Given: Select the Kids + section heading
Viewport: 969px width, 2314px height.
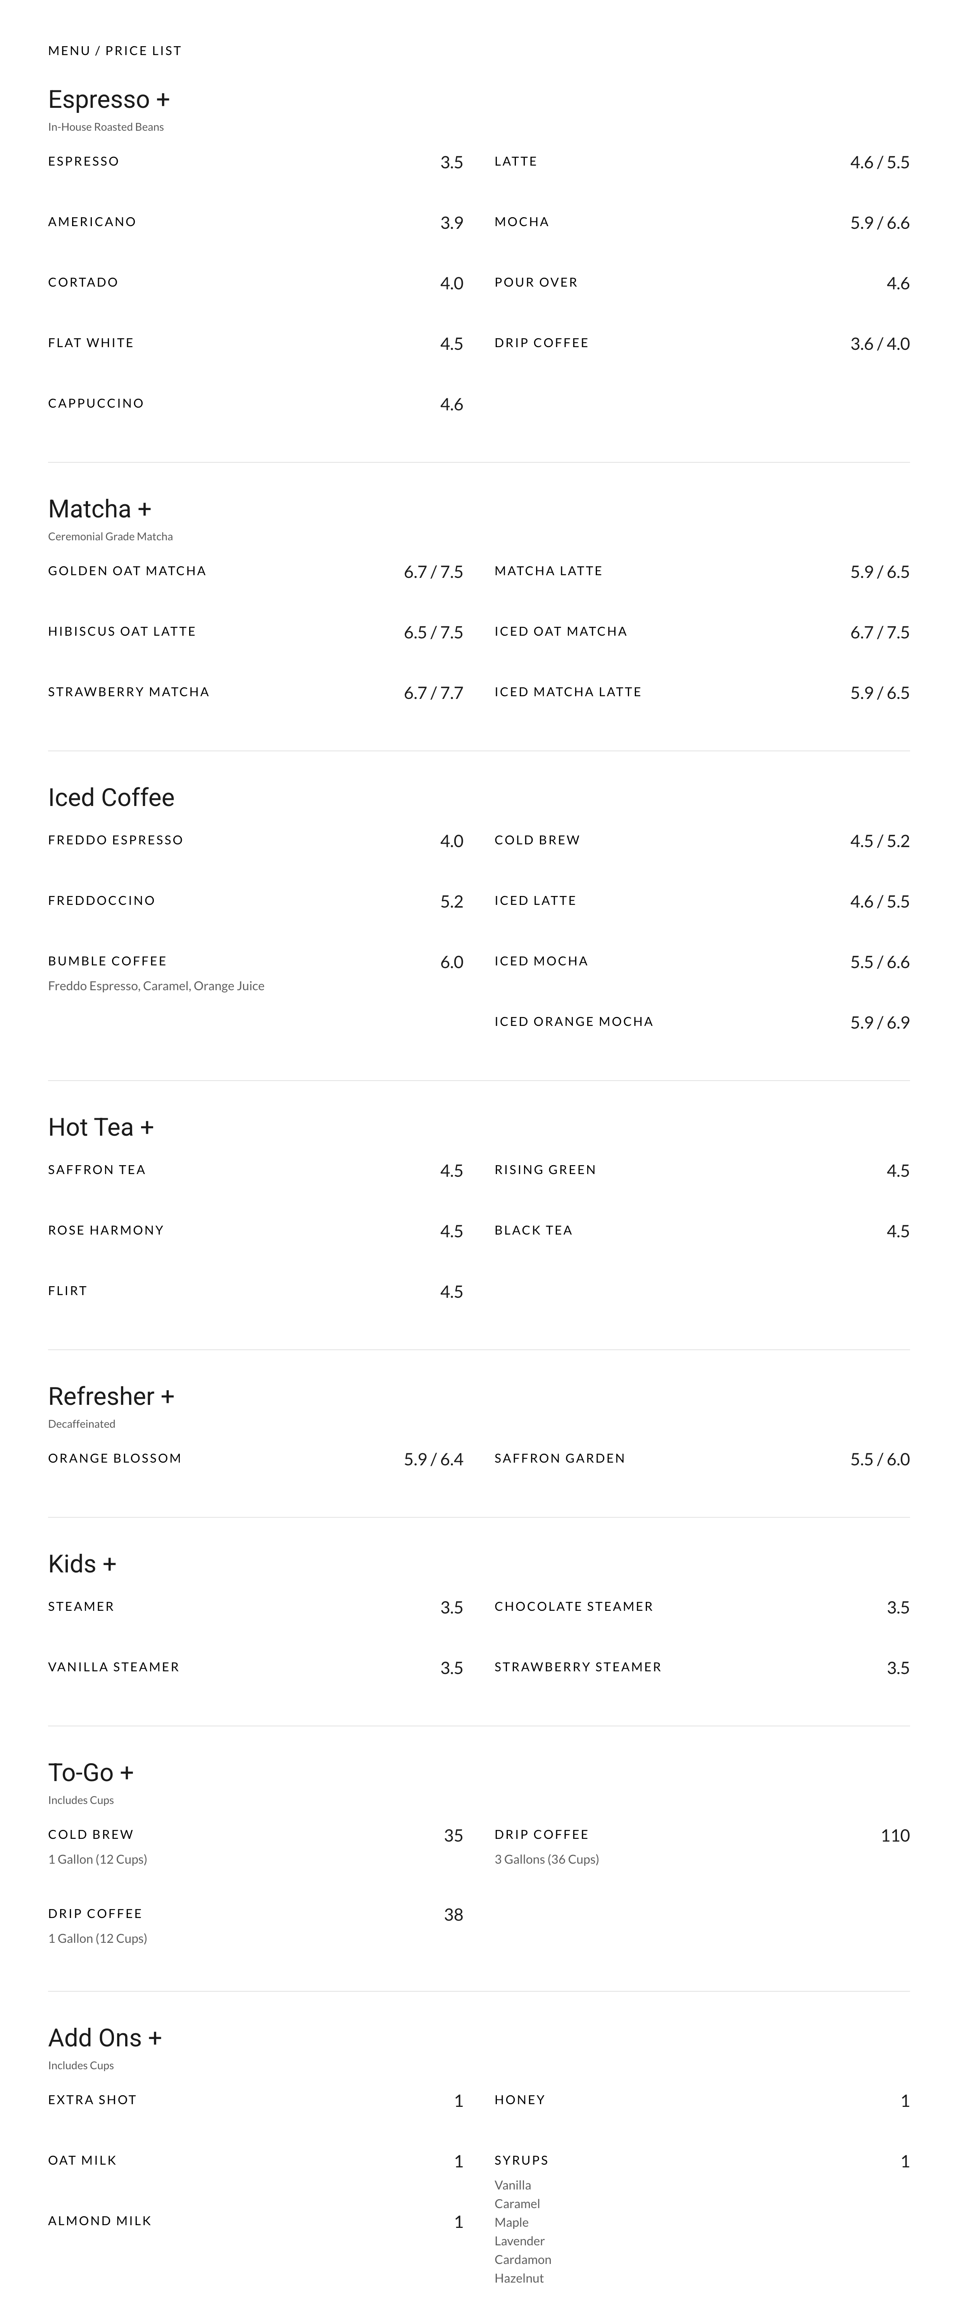Looking at the screenshot, I should 82,1564.
